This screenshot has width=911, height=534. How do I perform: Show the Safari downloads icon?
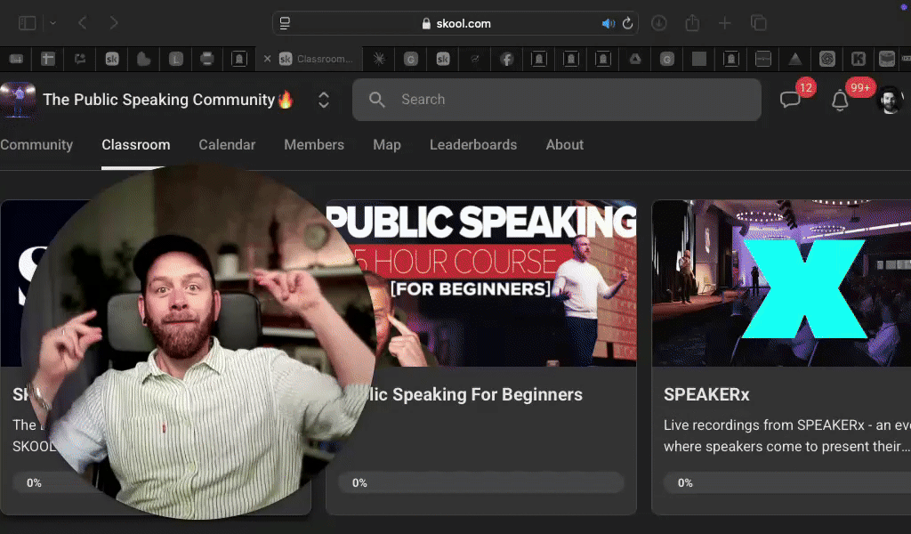658,23
